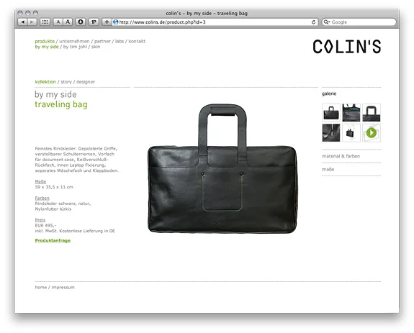Click the browser forward arrow button
The image size is (414, 333).
point(32,22)
